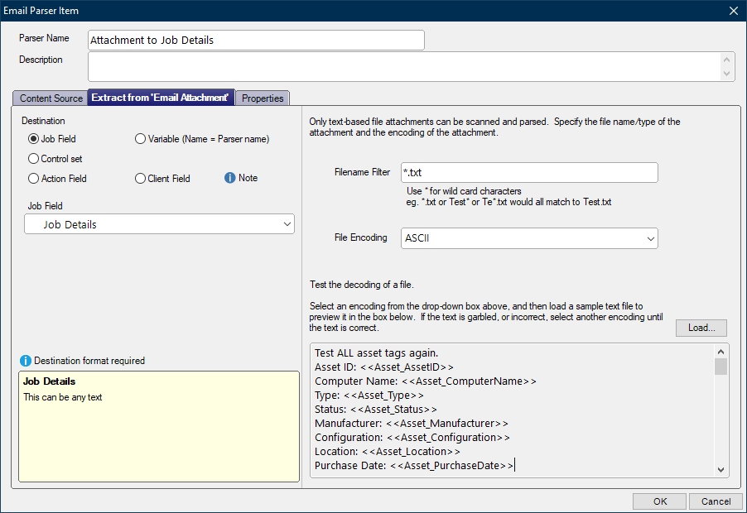Click the preview text scrollbar thumb
The height and width of the screenshot is (513, 747).
720,367
